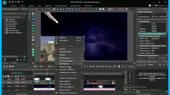
Task: Select the green Ellipse shape tool
Action: (x=33, y=28)
